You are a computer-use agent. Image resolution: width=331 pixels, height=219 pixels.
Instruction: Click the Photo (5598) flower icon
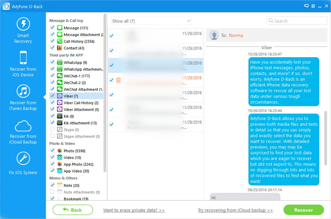coord(60,151)
